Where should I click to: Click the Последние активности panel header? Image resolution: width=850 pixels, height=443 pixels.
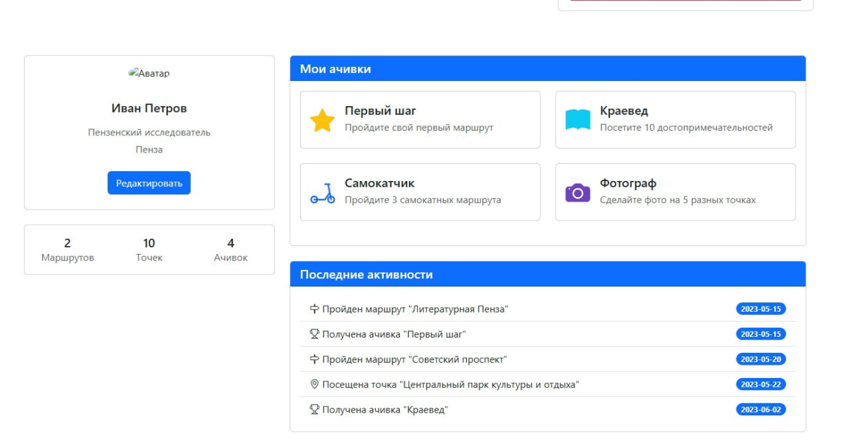coord(547,275)
